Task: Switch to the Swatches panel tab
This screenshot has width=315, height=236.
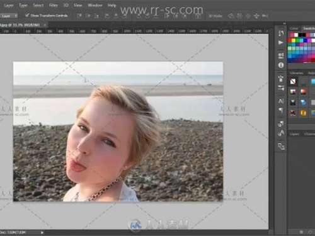Action: [309, 28]
